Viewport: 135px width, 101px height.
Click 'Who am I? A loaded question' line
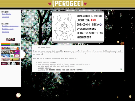click(55, 59)
